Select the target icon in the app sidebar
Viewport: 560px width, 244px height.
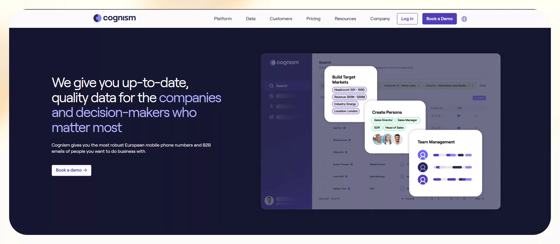(271, 117)
